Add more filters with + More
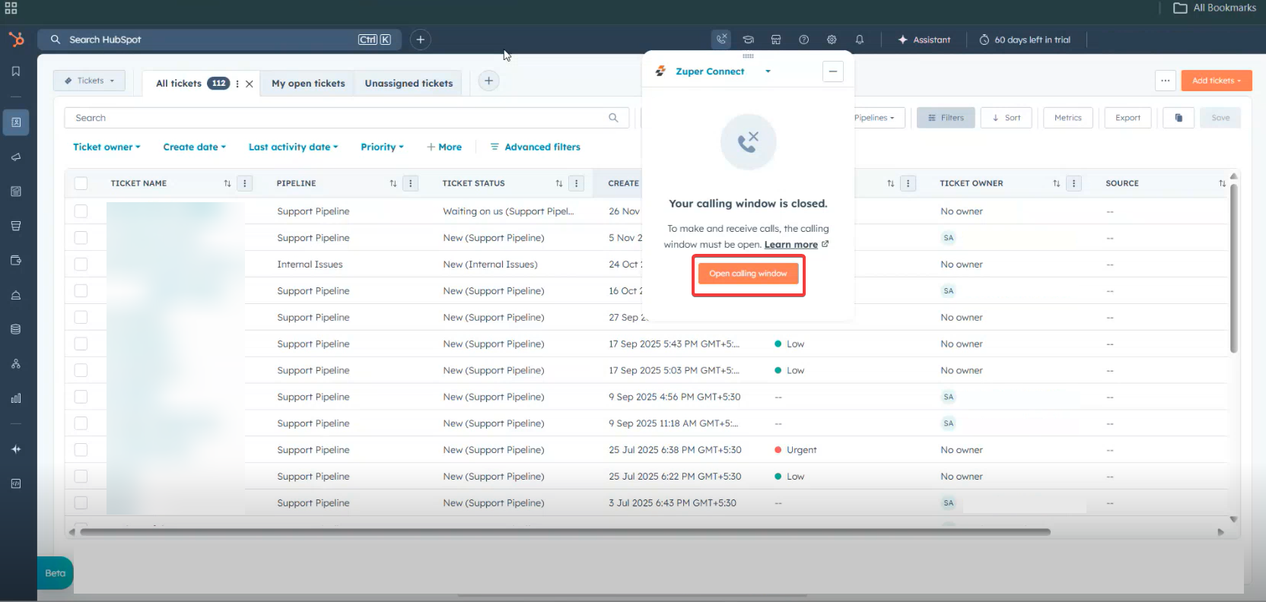 coord(444,147)
